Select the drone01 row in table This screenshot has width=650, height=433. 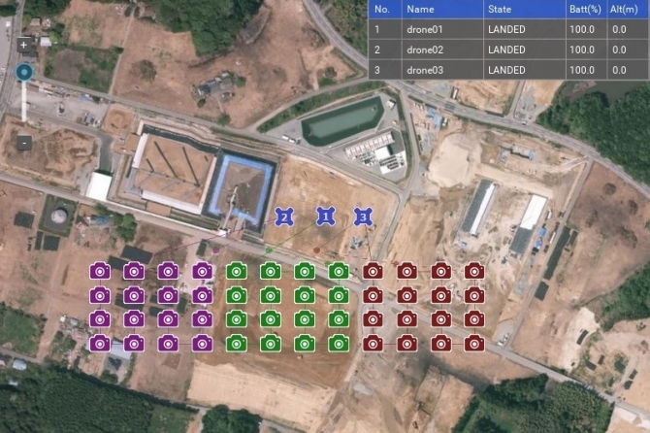click(509, 29)
